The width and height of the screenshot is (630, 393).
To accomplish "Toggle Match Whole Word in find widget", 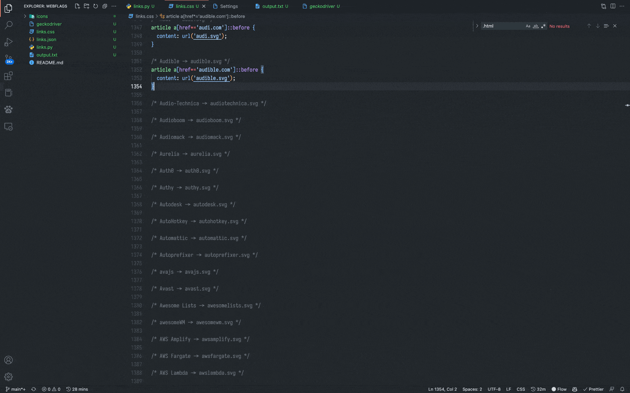I will 535,26.
